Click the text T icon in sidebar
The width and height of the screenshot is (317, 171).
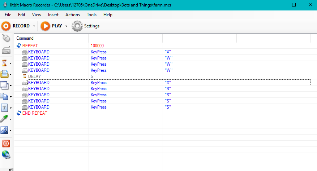[4, 108]
